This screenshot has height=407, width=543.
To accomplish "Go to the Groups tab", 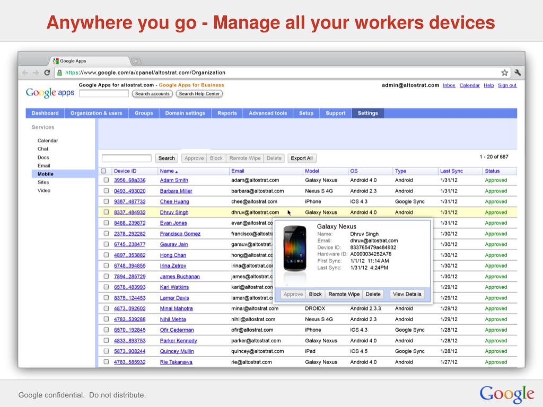I will tap(144, 113).
